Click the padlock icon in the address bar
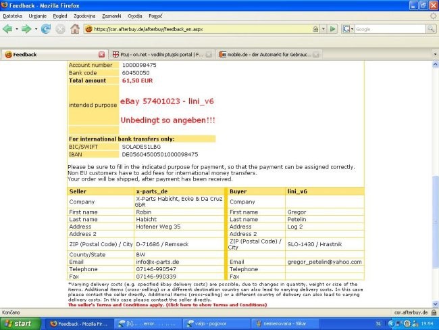This screenshot has width=439, height=330. coord(315,29)
